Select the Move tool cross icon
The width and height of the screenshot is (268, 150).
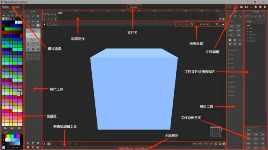point(28,45)
